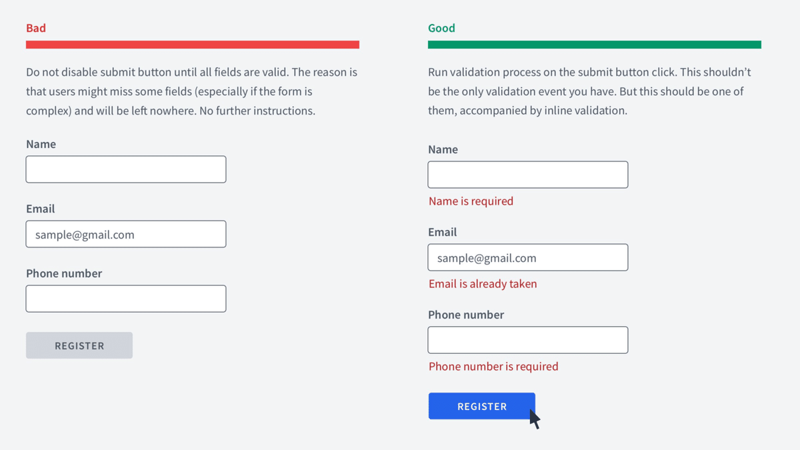Click the green 'Good' heading

(441, 28)
